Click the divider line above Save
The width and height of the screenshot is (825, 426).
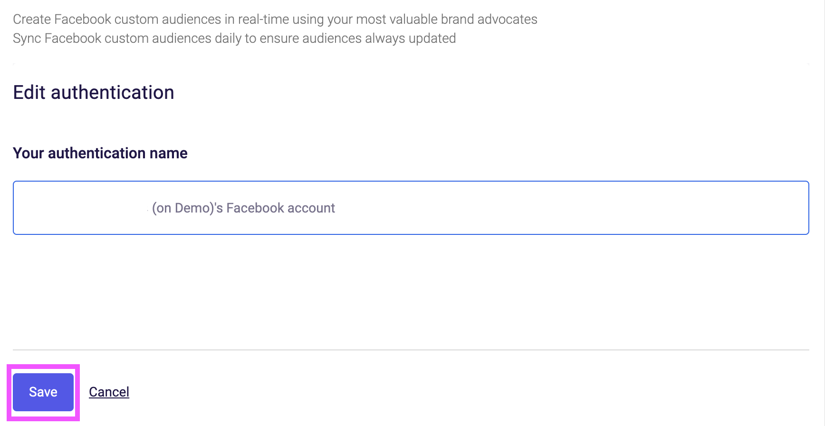411,350
